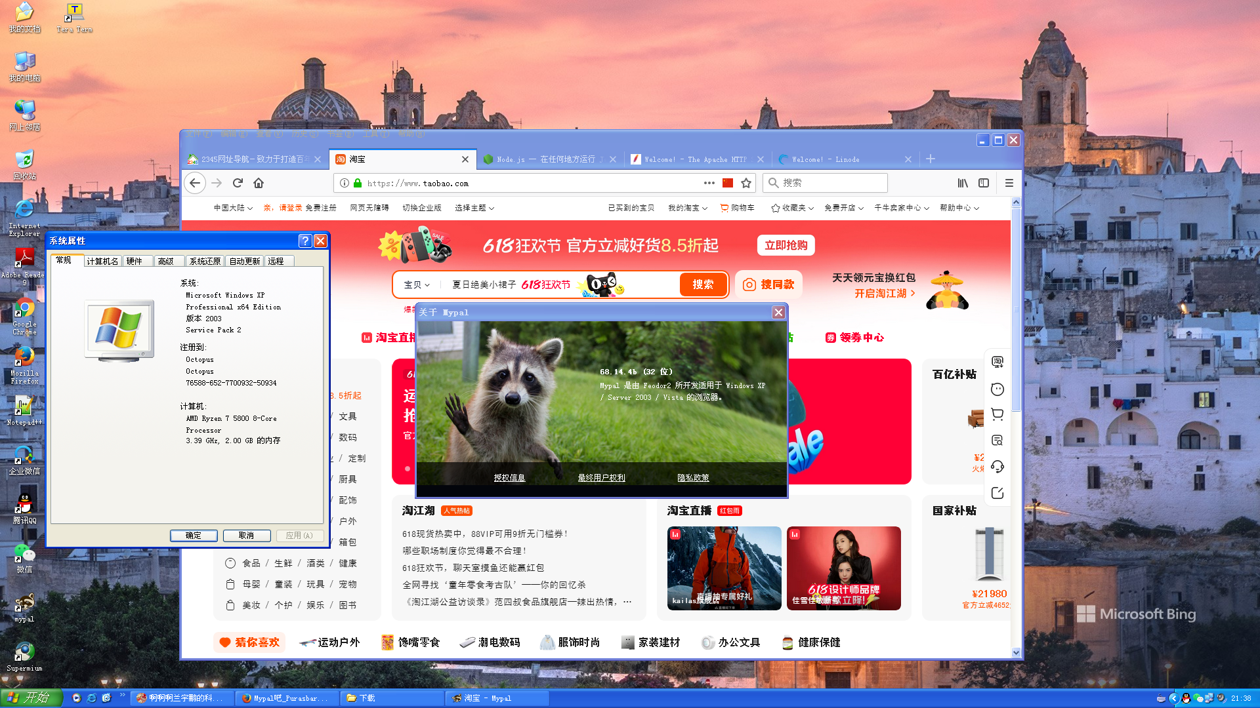Click site information icon in address bar
Viewport: 1260px width, 708px height.
pyautogui.click(x=345, y=183)
